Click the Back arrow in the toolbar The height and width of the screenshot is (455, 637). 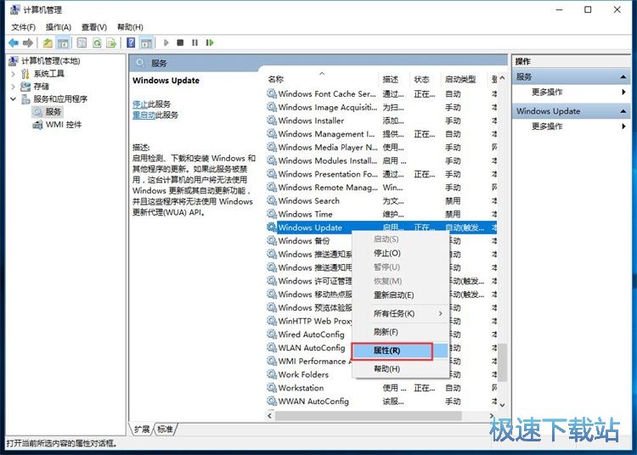pos(14,42)
